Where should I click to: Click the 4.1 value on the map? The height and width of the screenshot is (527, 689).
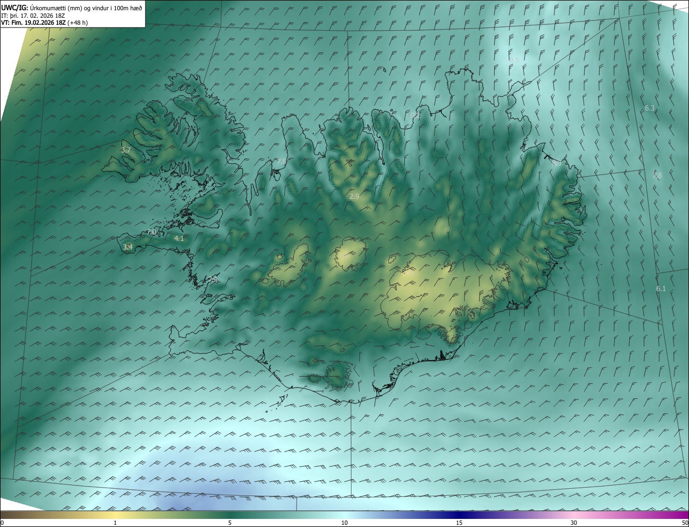[x=179, y=238]
